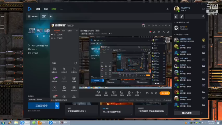Click the friends search magnifier icon
Viewport: 222px width, 125px height.
pos(203,16)
